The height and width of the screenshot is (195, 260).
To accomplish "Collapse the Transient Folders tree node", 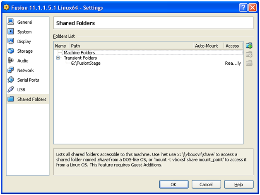I will [x=58, y=58].
